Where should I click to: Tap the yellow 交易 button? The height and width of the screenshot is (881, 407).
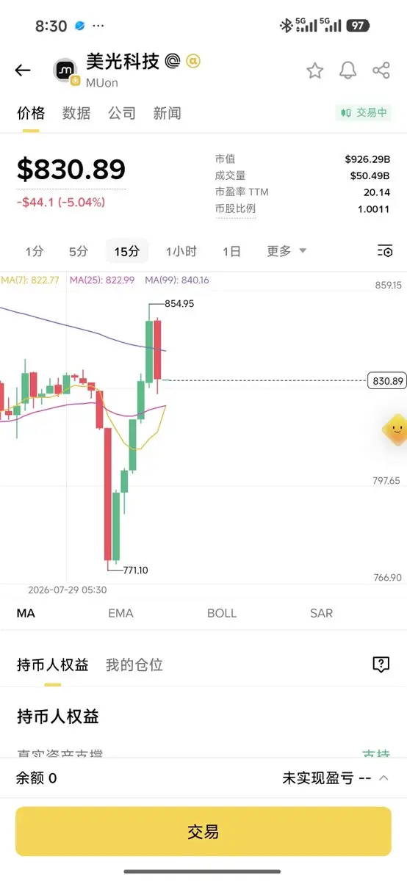click(x=203, y=832)
